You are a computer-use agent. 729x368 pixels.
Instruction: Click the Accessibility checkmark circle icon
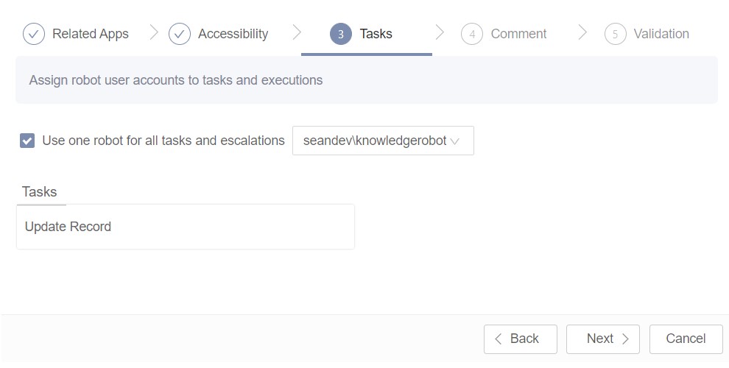(180, 34)
